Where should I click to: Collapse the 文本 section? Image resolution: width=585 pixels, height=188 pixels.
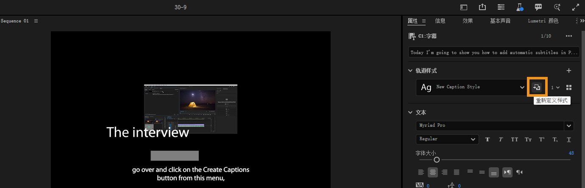coord(410,112)
